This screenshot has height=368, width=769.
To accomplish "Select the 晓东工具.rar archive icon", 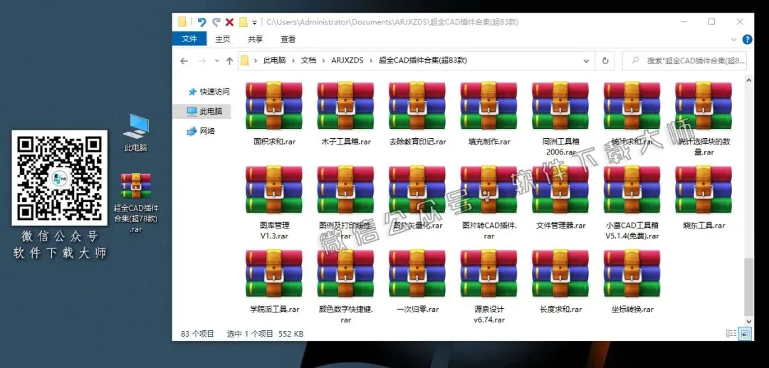I will click(x=703, y=189).
